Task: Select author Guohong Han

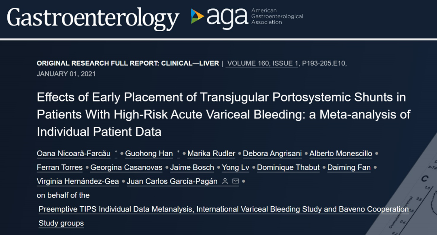Action: [149, 154]
